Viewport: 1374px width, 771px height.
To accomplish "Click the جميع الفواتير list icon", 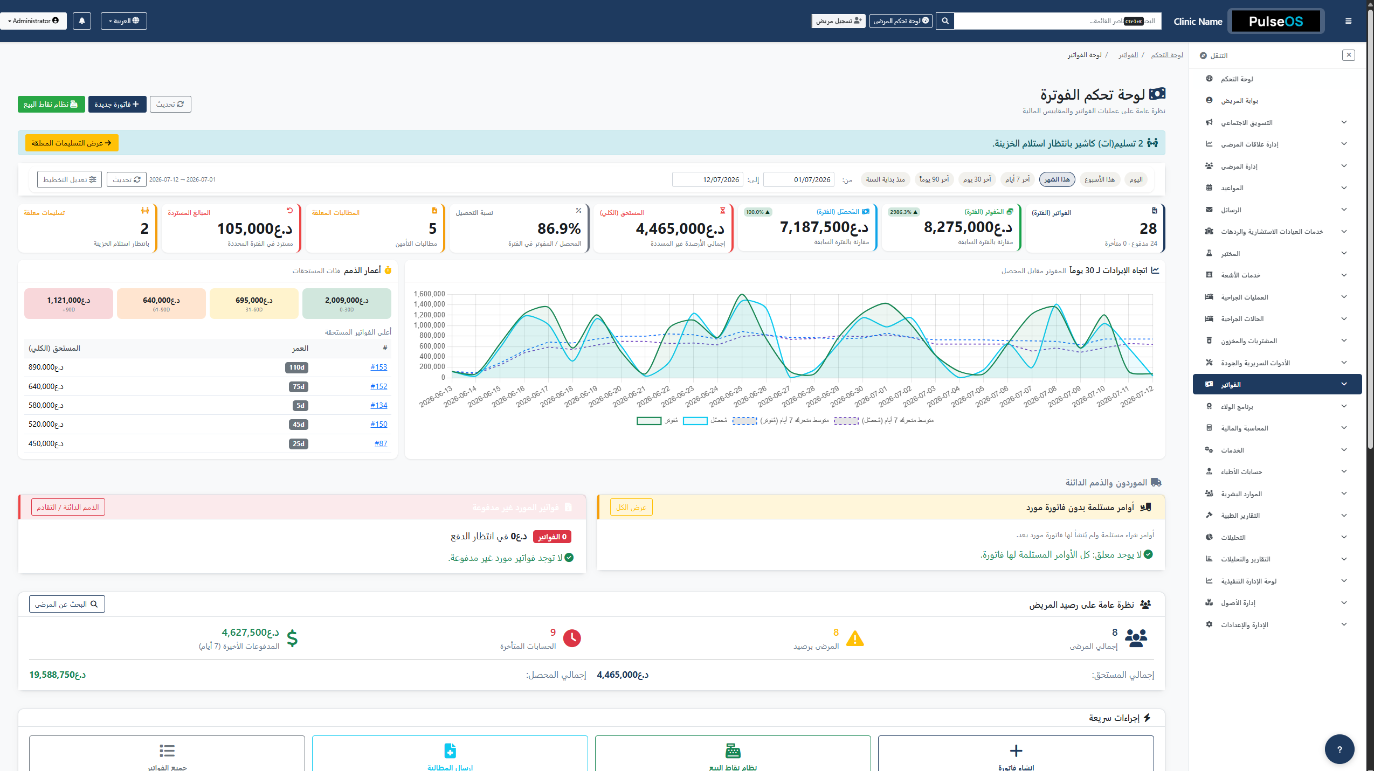I will point(167,751).
